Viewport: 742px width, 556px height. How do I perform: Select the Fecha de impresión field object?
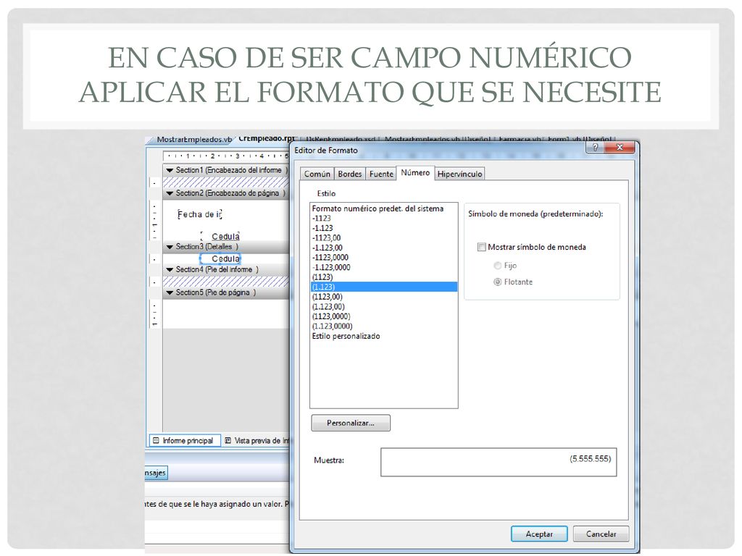[x=199, y=214]
